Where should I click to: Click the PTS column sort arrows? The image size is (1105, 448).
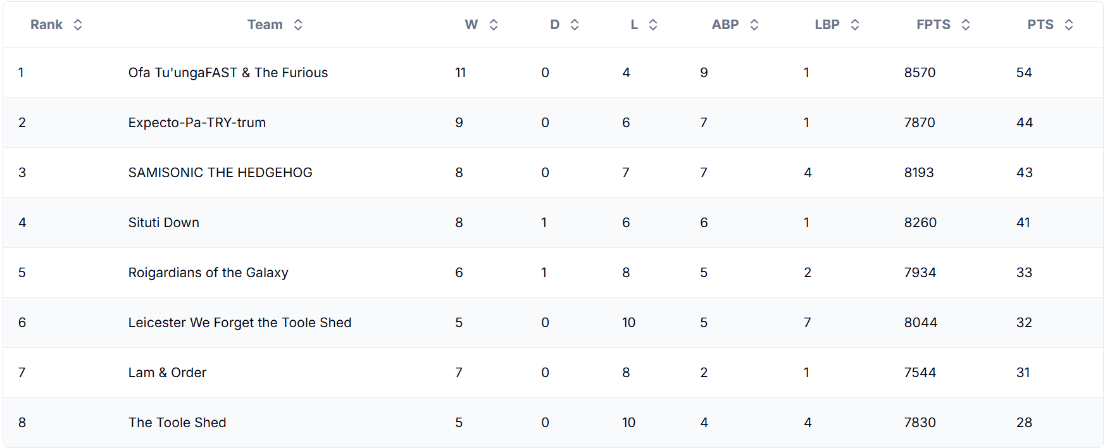point(1069,25)
